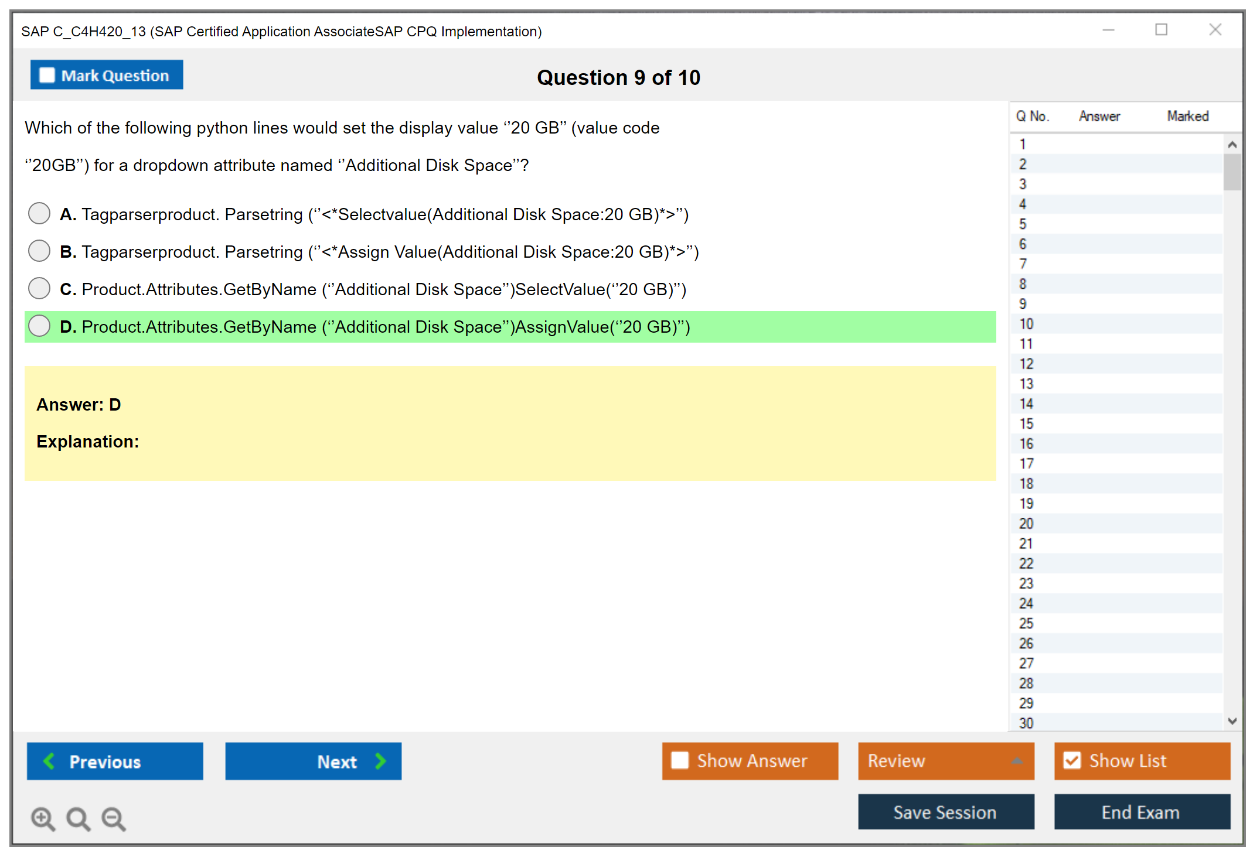Click the green left chevron on Previous
The image size is (1260, 861).
(x=49, y=761)
